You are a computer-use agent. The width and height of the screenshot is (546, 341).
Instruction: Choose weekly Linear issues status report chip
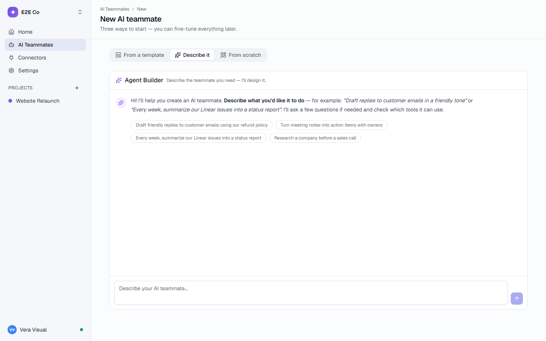[x=198, y=138]
